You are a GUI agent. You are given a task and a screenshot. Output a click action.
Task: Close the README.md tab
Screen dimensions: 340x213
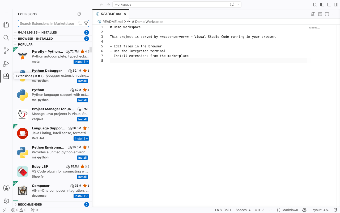(x=125, y=14)
